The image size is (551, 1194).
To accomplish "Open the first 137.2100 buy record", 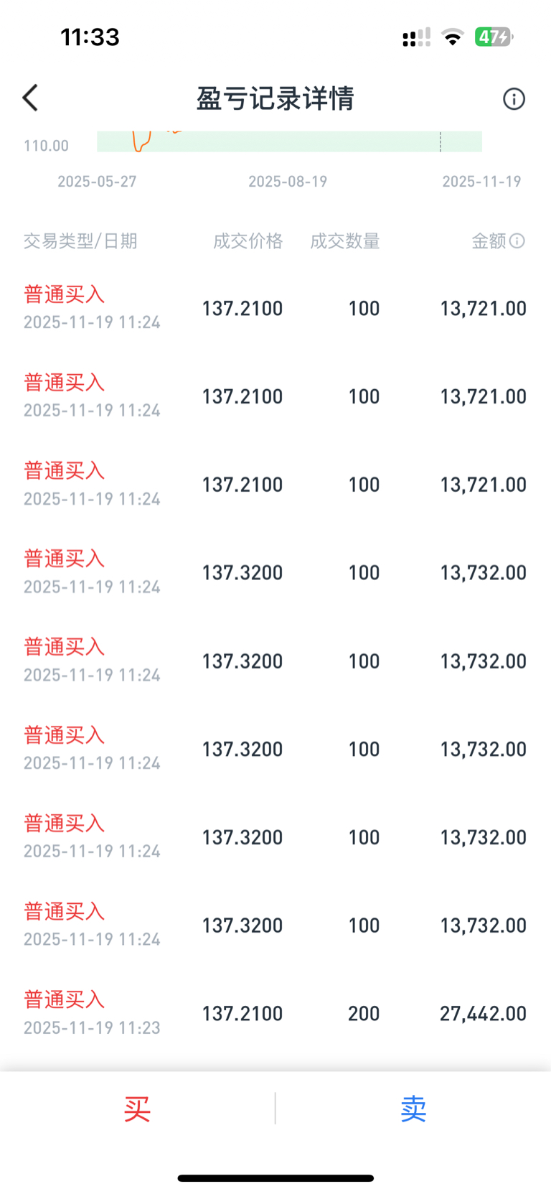I will tap(275, 308).
